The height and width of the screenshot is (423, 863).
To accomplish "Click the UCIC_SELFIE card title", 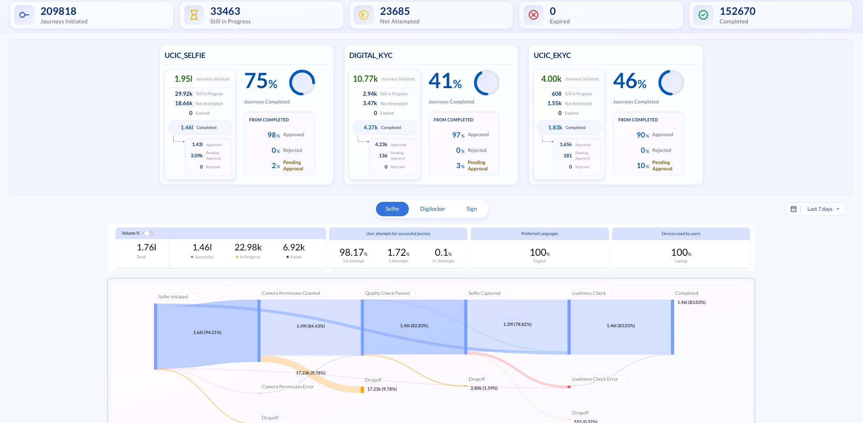I will (184, 55).
